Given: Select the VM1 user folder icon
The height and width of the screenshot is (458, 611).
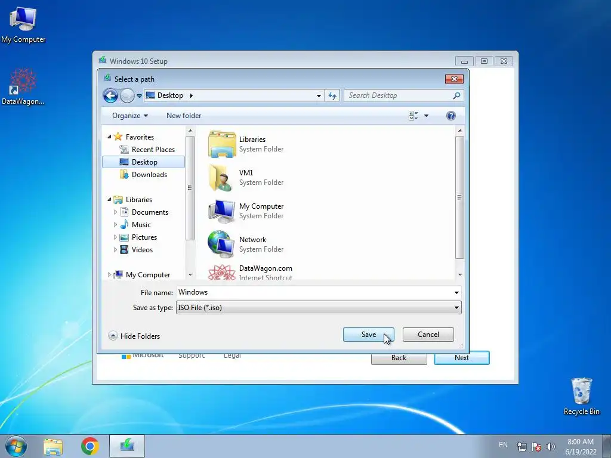Looking at the screenshot, I should [222, 178].
